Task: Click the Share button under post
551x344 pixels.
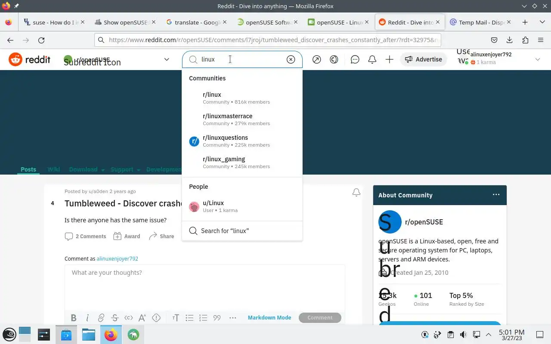Action: click(x=161, y=236)
